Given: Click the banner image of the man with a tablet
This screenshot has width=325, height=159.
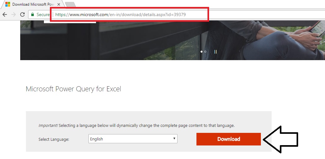Looking at the screenshot, I should pos(172,40).
